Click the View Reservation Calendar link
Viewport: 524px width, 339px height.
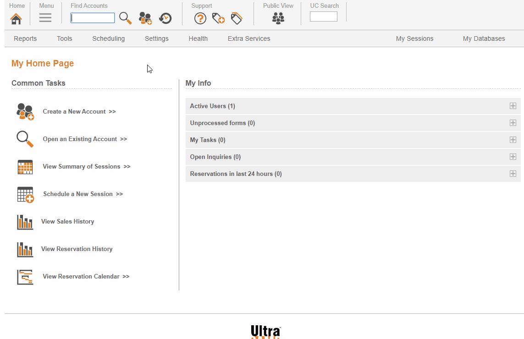(86, 277)
